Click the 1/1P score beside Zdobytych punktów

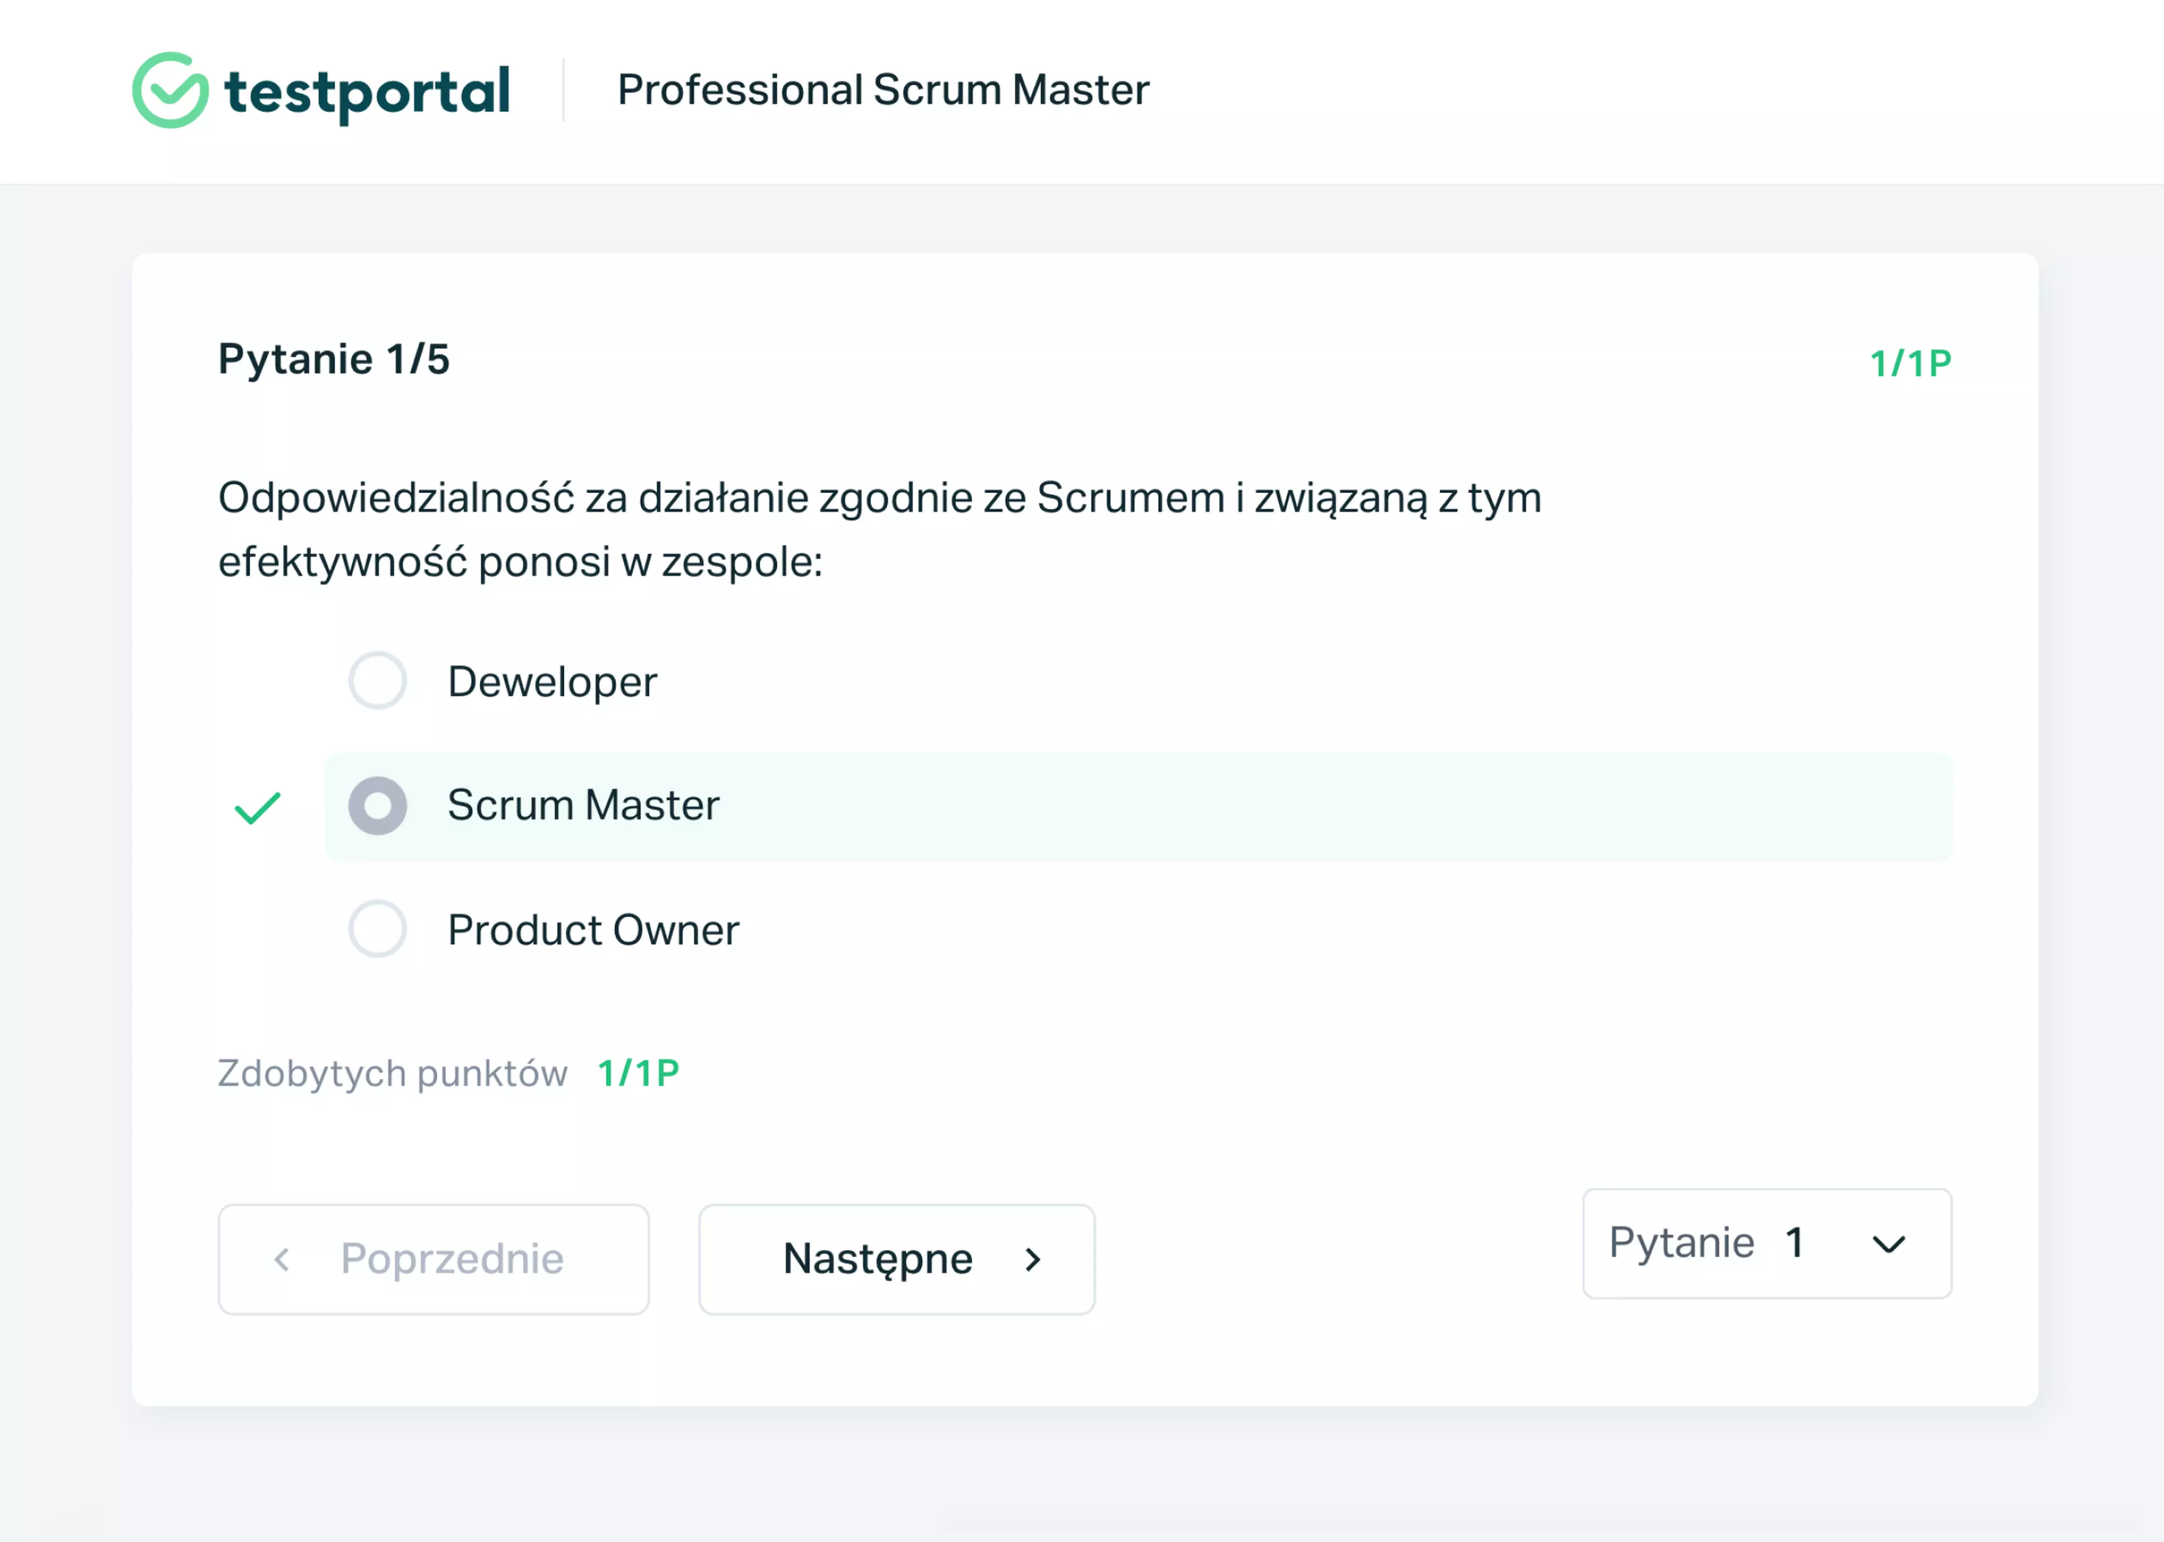pos(638,1074)
